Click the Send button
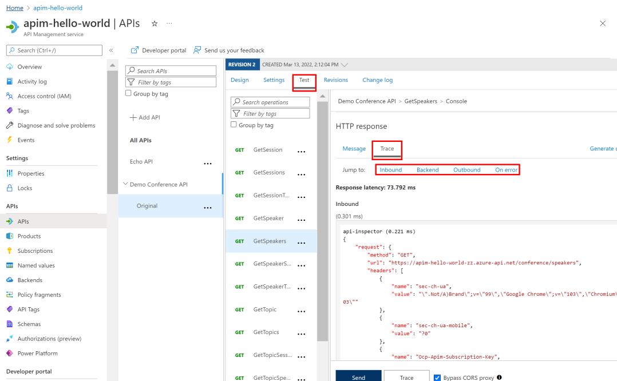This screenshot has width=617, height=381. tap(358, 376)
